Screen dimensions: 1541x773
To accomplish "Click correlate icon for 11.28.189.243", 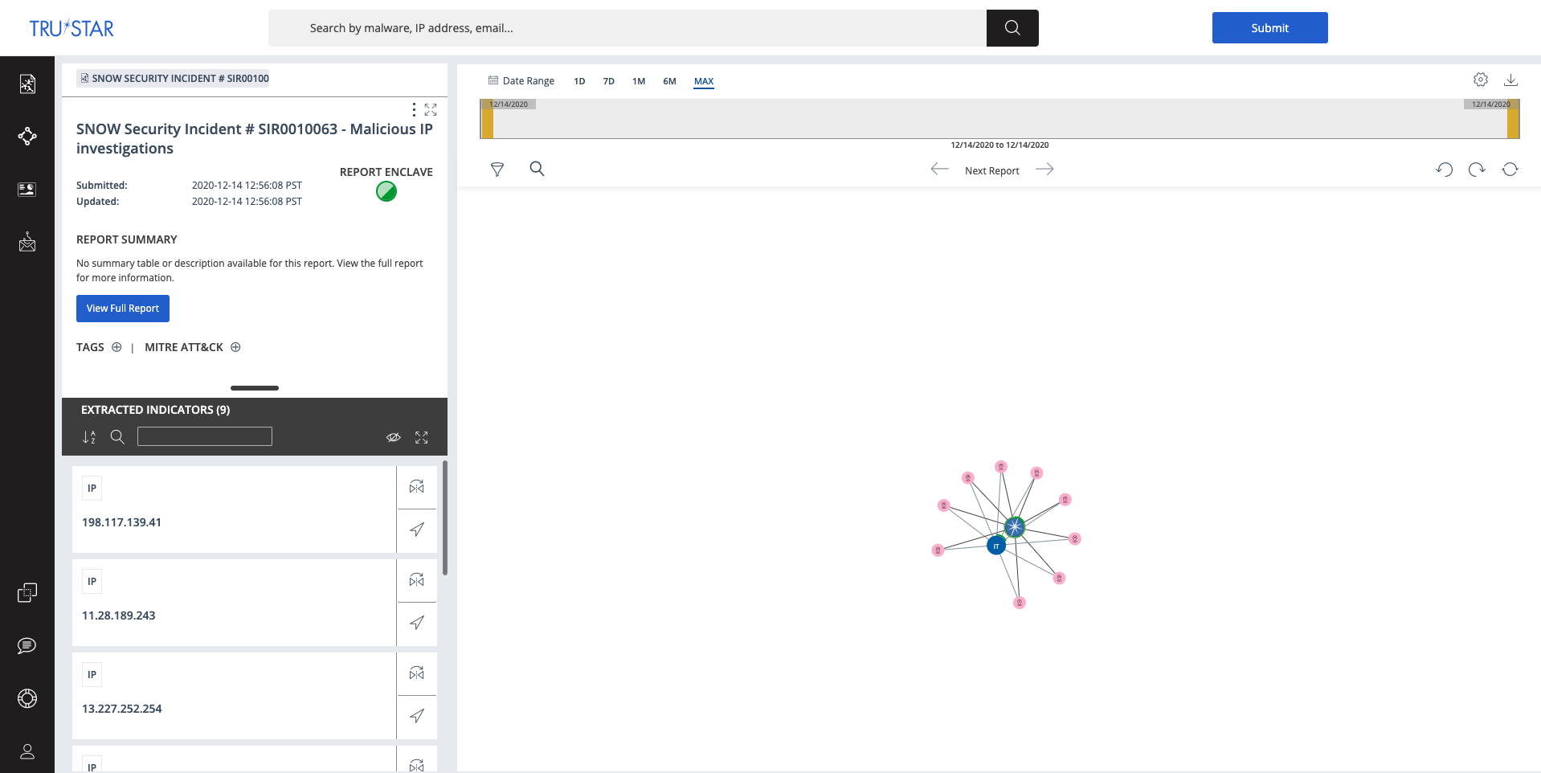I will pyautogui.click(x=417, y=580).
